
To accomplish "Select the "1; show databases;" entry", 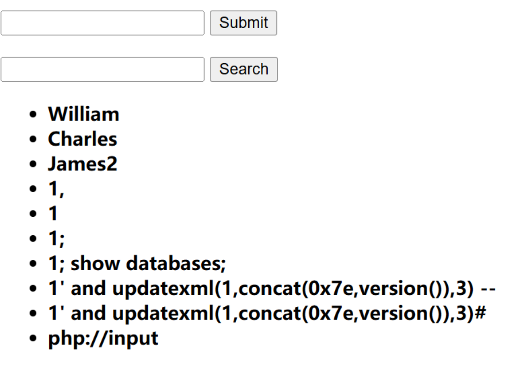I will pyautogui.click(x=137, y=263).
